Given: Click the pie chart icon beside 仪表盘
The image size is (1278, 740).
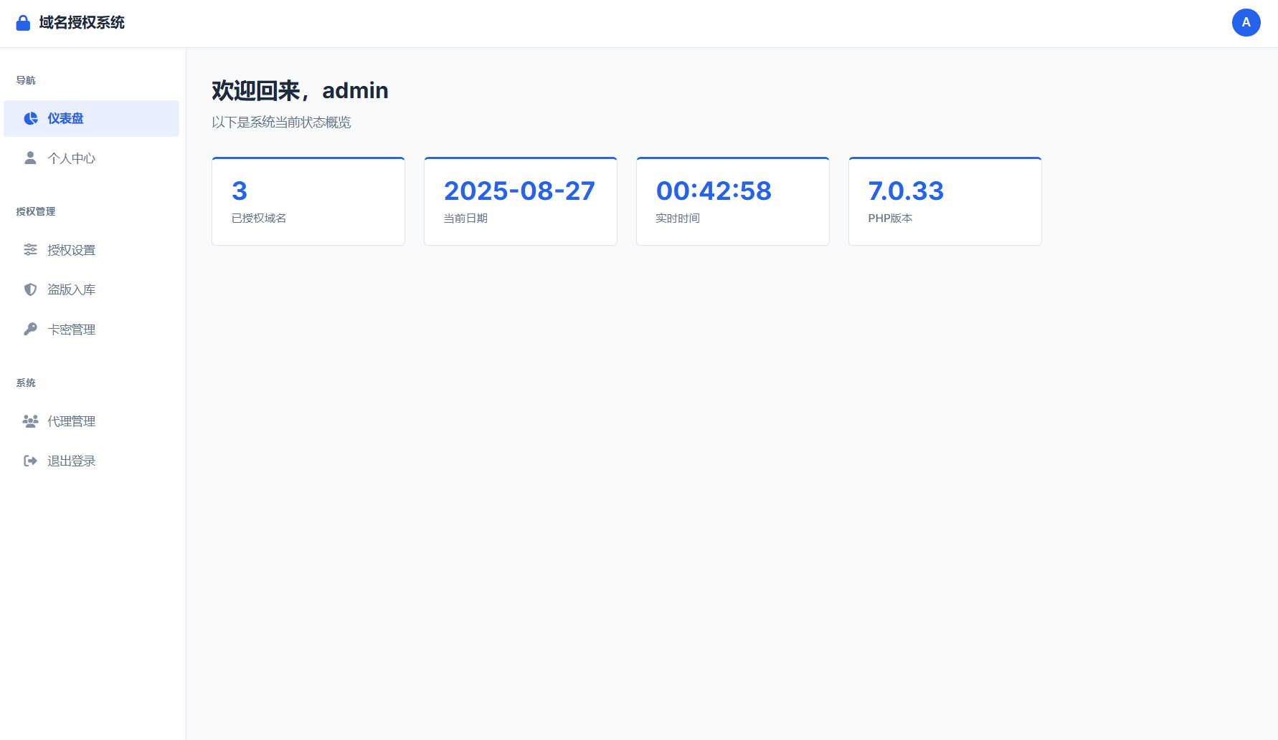Looking at the screenshot, I should [30, 118].
